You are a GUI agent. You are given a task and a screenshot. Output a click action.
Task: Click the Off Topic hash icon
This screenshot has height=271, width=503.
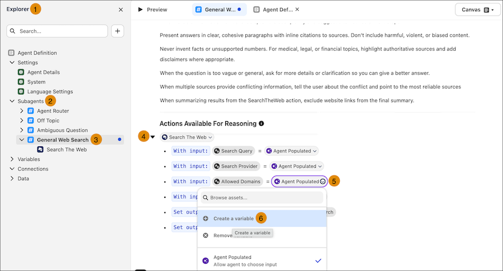(31, 121)
